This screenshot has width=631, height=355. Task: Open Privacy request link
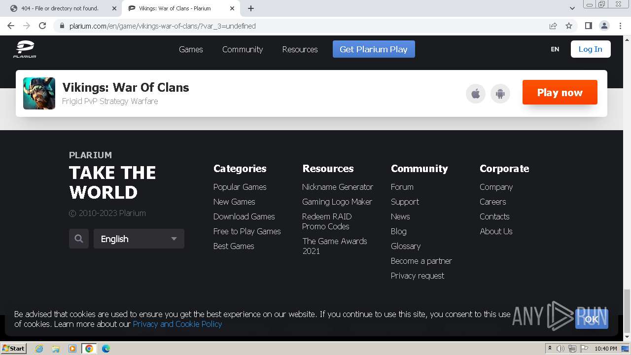click(418, 276)
